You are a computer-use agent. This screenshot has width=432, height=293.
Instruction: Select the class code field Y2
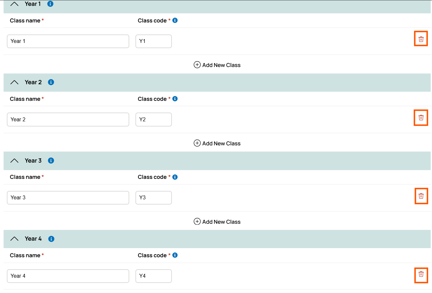coord(154,120)
